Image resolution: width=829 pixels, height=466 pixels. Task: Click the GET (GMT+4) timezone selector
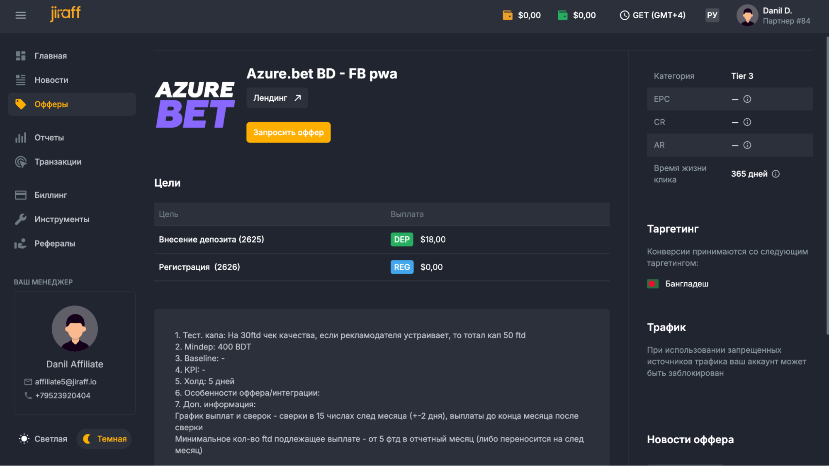(x=653, y=15)
